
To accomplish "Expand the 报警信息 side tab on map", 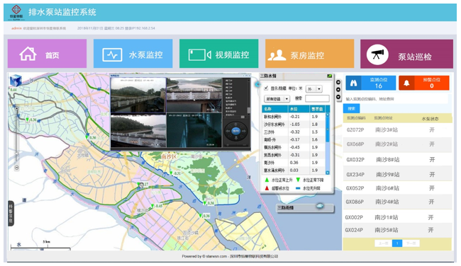I will pos(11,214).
